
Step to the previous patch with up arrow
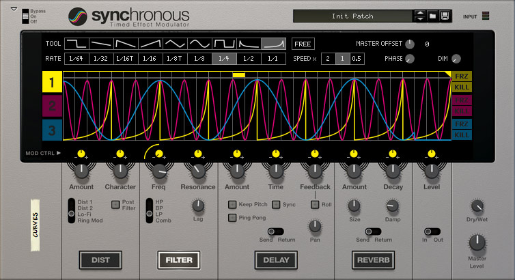[419, 13]
